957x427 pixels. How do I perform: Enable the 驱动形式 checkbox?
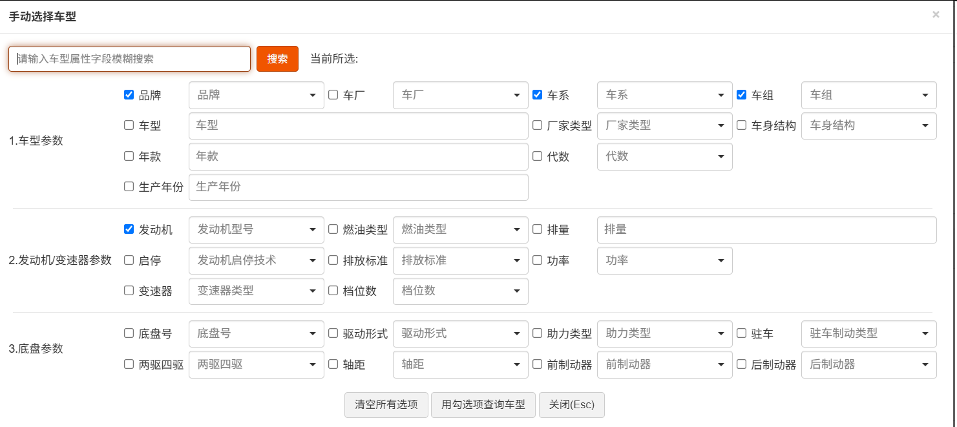click(333, 333)
